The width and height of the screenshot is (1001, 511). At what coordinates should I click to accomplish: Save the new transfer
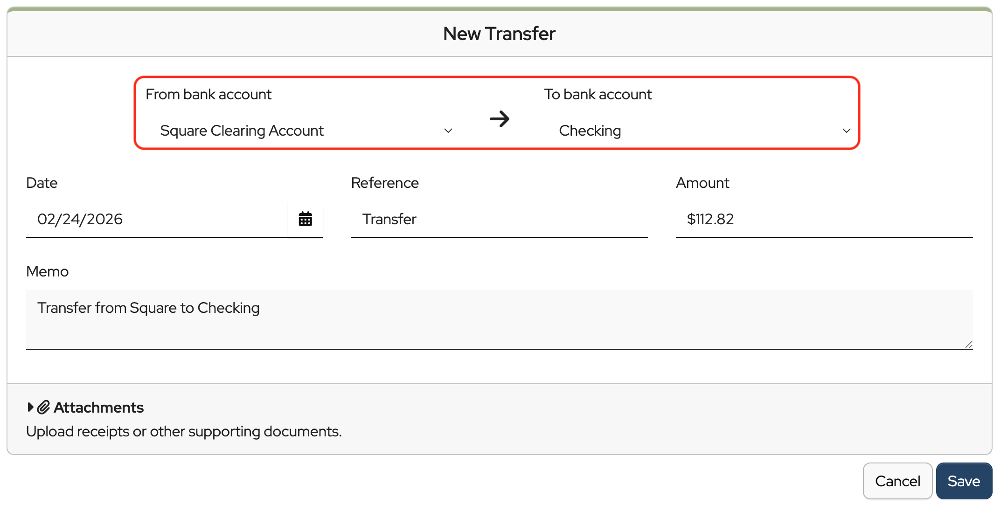(x=964, y=481)
